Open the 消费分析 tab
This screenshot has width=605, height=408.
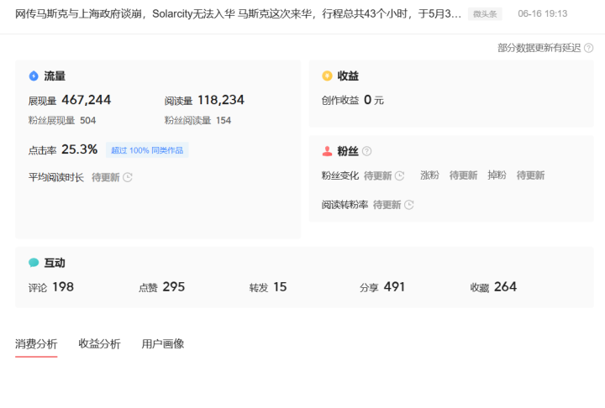point(36,343)
